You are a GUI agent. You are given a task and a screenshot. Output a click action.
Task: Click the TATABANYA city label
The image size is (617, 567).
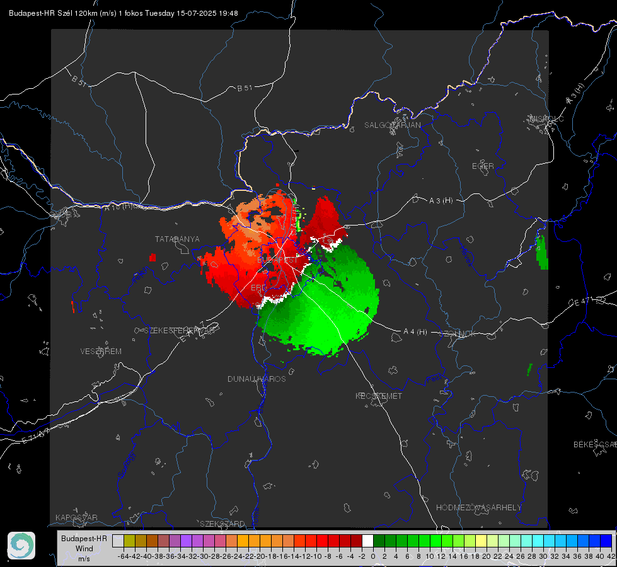click(x=177, y=239)
